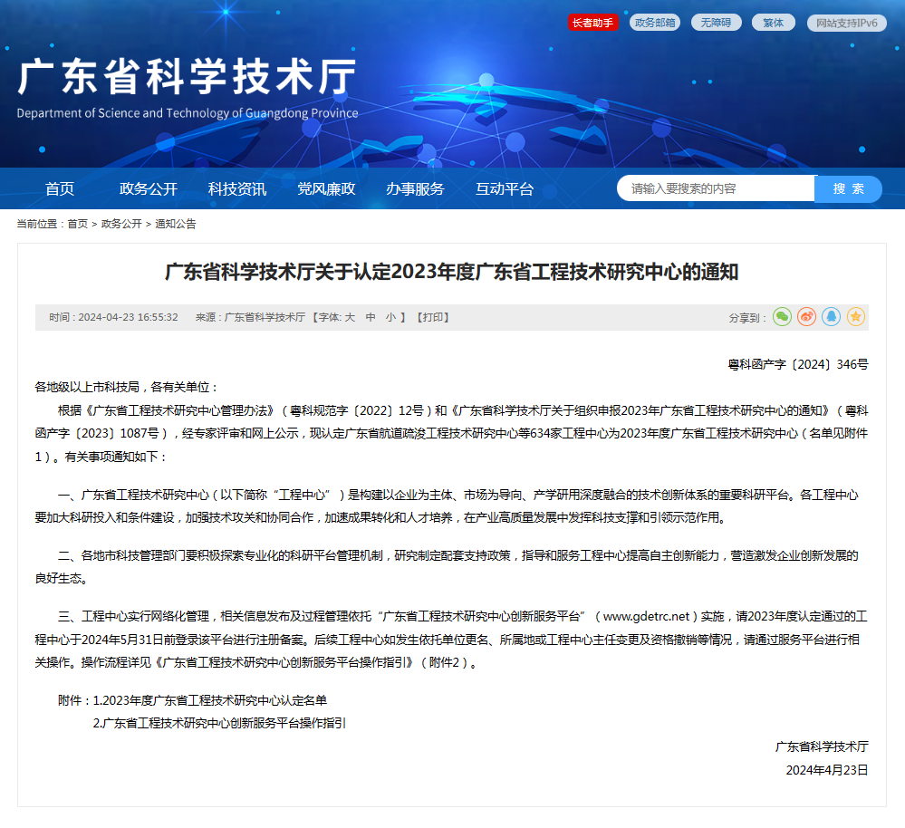Click the 广东省科学技术厅 site logo
The width and height of the screenshot is (905, 828).
point(188,88)
